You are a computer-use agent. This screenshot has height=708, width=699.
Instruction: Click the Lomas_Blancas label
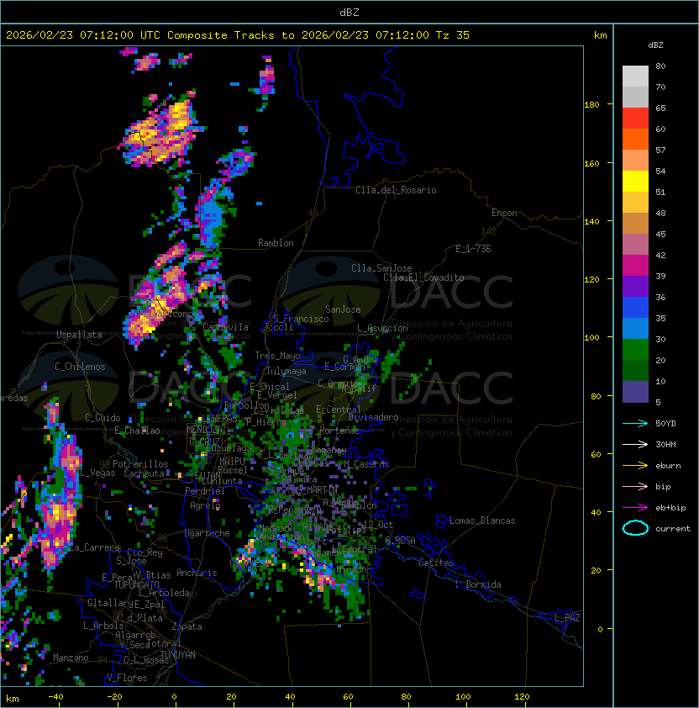[482, 520]
